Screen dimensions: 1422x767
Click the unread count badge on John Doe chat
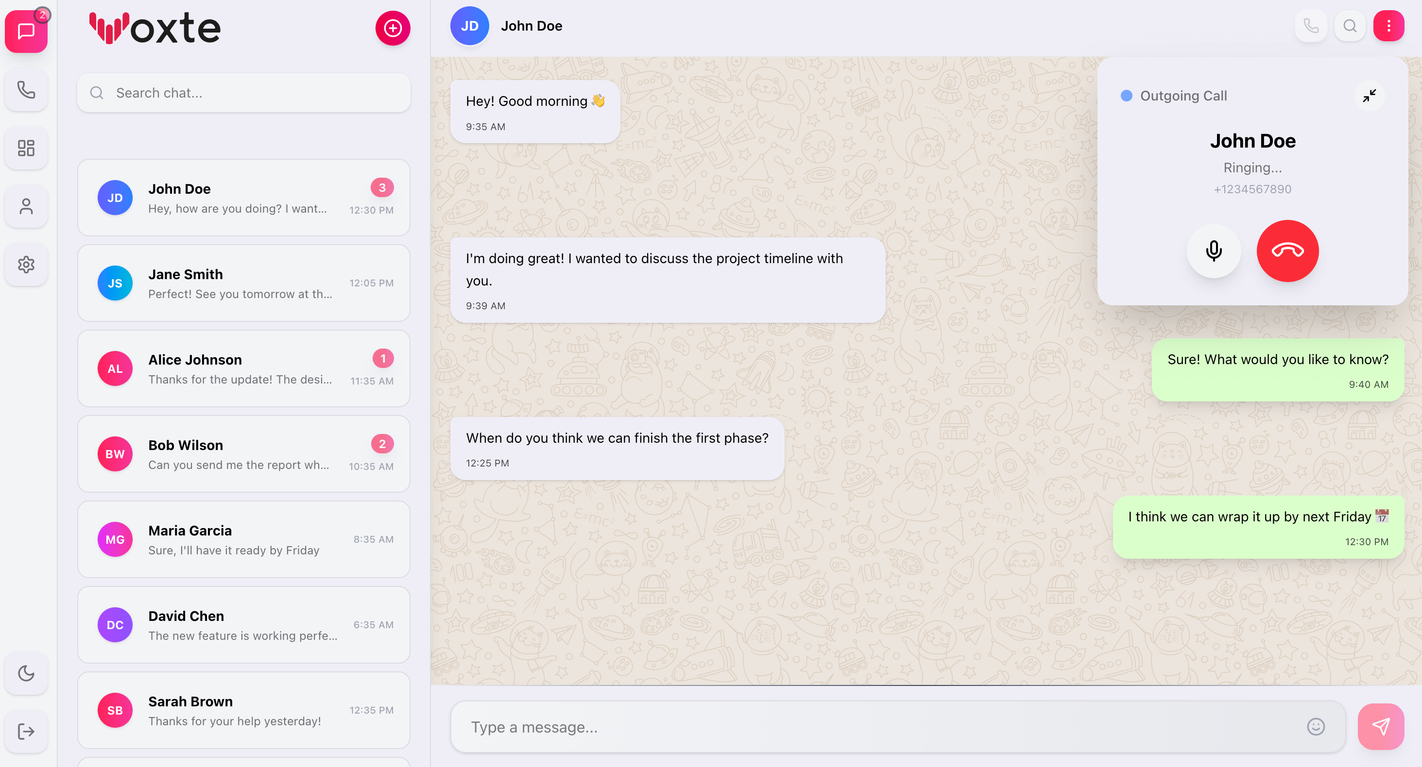[x=382, y=187]
